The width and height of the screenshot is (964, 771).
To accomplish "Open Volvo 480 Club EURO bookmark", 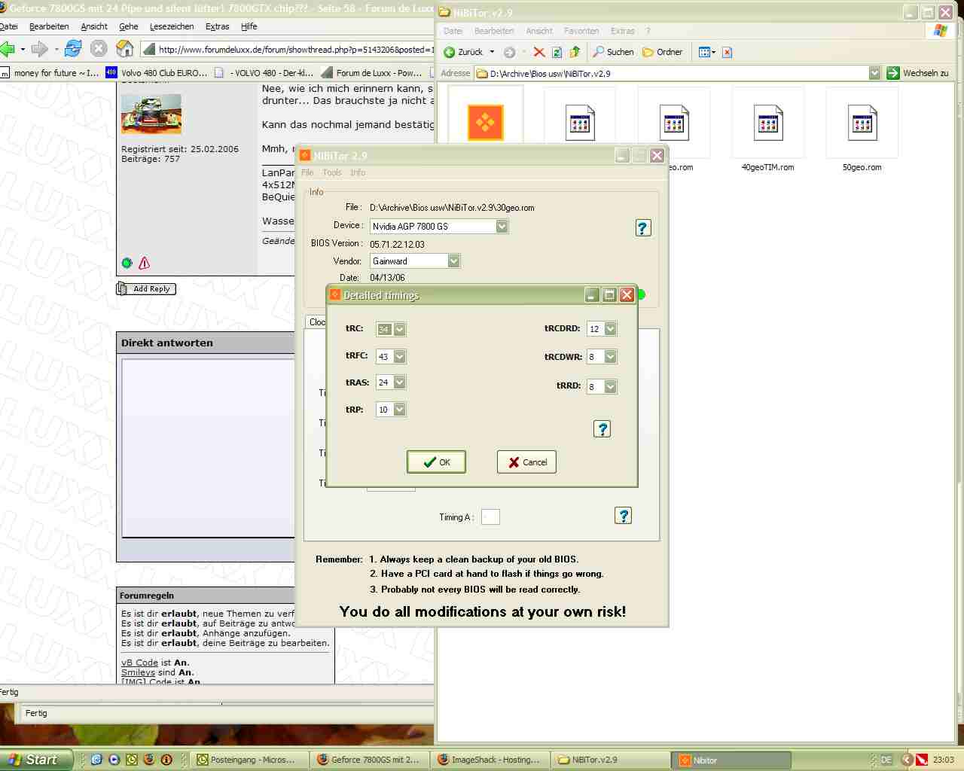I will (157, 73).
